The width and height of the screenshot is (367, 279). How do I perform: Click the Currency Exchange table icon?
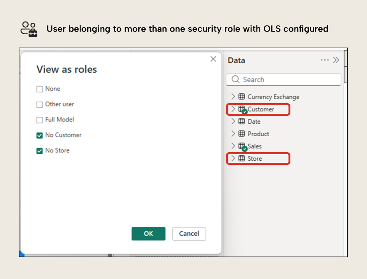pos(242,97)
